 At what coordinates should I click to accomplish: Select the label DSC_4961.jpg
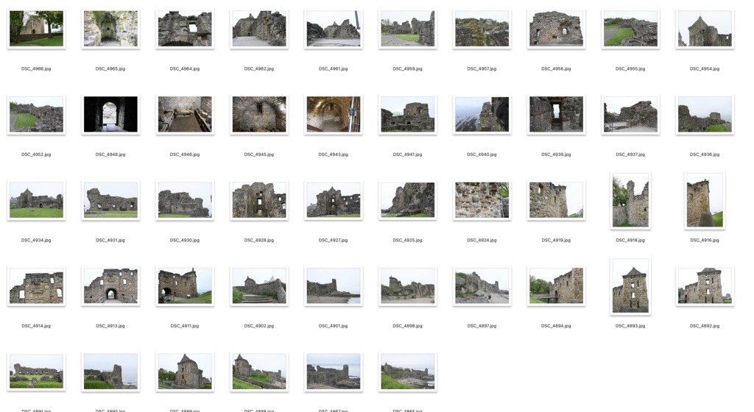click(334, 69)
